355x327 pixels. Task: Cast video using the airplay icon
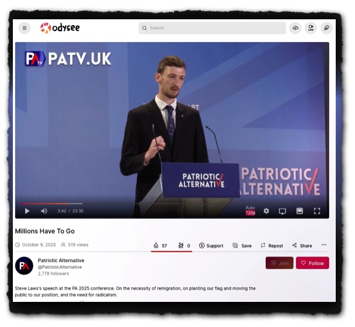[283, 211]
